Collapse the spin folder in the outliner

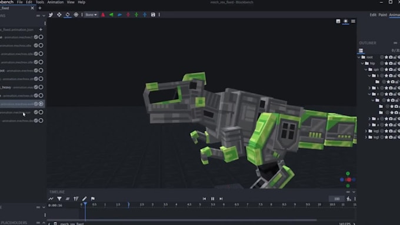(x=366, y=69)
